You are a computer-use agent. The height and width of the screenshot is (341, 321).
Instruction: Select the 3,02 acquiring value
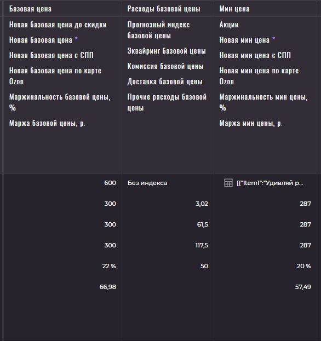(202, 204)
